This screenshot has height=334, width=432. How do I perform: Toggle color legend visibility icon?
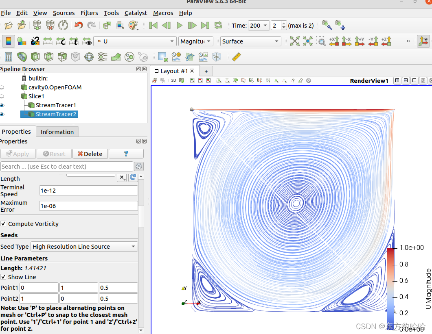coord(9,41)
